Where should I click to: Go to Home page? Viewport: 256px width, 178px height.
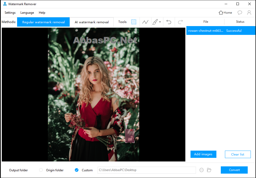(x=225, y=13)
